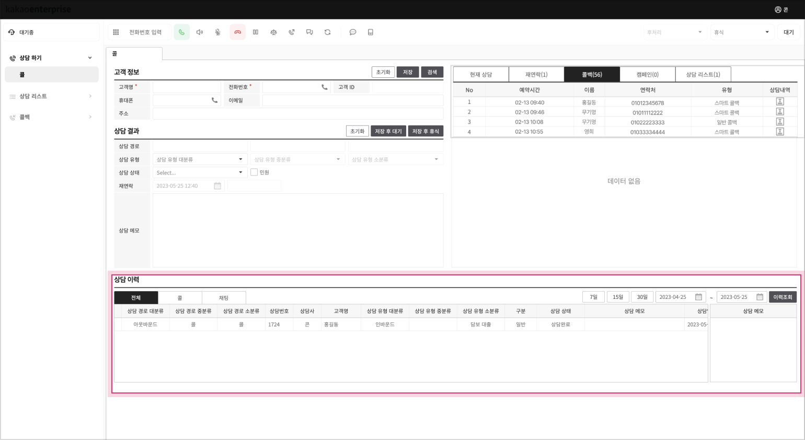Expand the 휴식 status dropdown
The image size is (805, 440).
pos(741,32)
